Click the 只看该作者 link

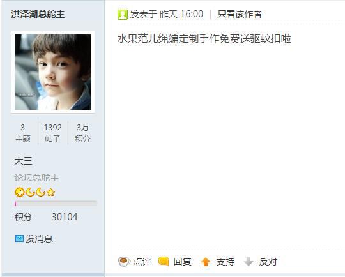[240, 14]
